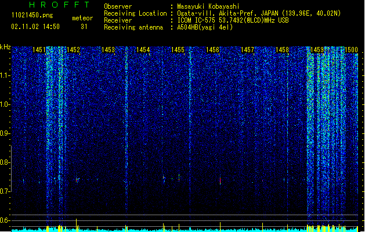Viewport: 365px width, 232px height.
Task: Click the 0.6 kHz axis label
Action: click(x=5, y=220)
